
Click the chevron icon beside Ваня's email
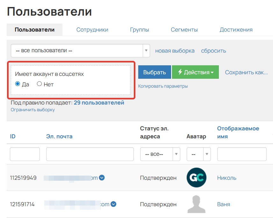[x=114, y=204]
